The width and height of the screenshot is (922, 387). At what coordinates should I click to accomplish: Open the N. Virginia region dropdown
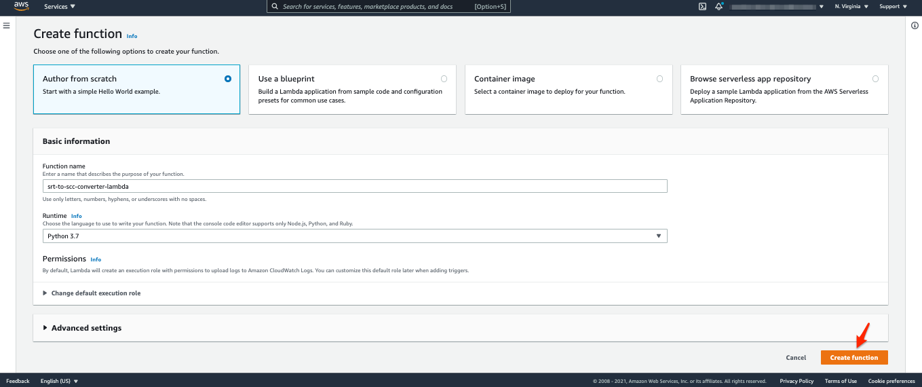(851, 7)
